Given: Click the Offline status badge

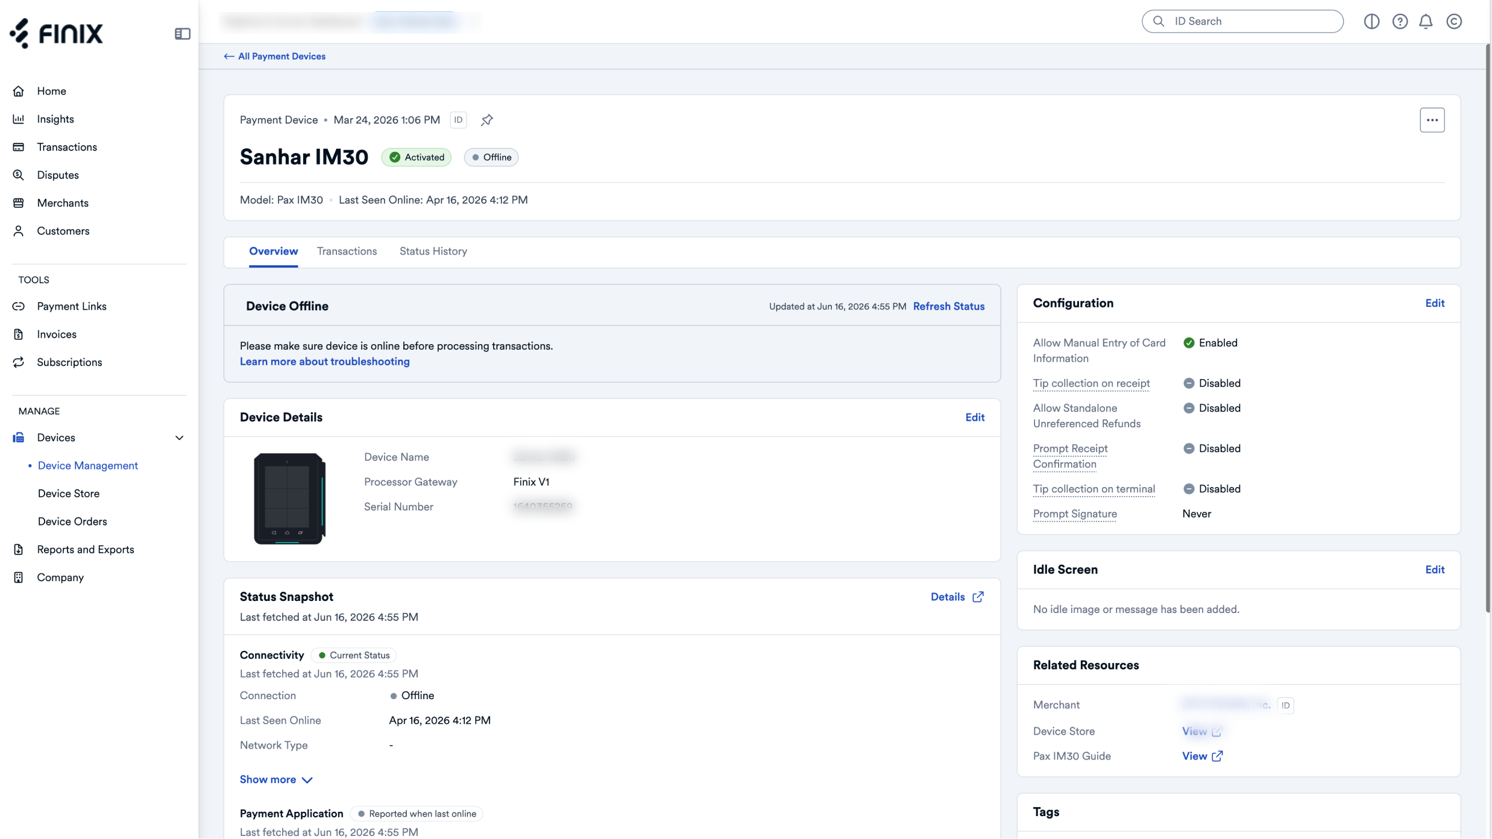Looking at the screenshot, I should (x=491, y=157).
